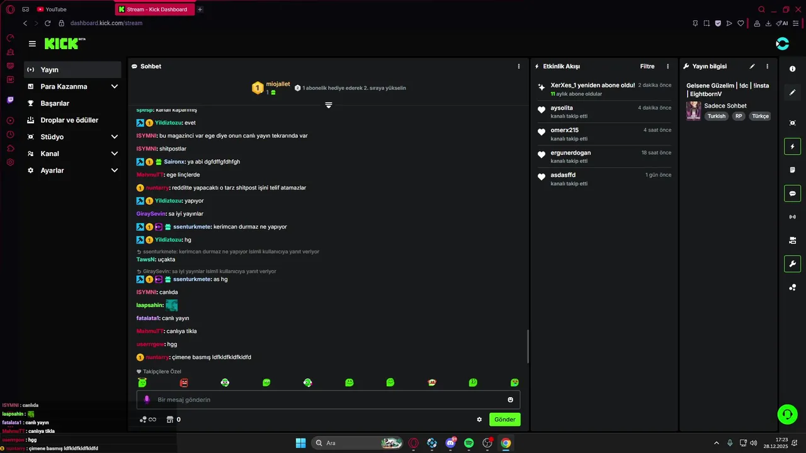This screenshot has height=453, width=806.
Task: Toggle the wrench stream info panel
Action: pos(792,264)
